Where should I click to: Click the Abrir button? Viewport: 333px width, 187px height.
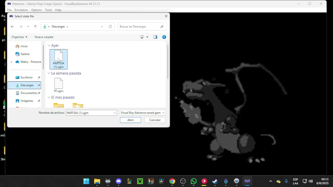(x=131, y=120)
